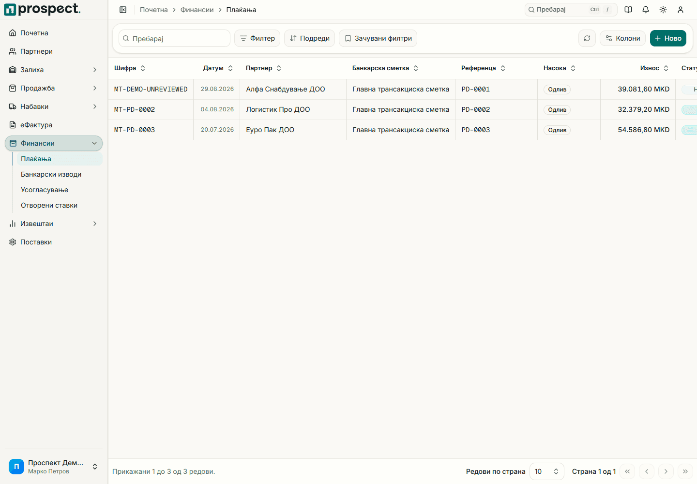Viewport: 697px width, 484px height.
Task: Click reference PD-0001
Action: tap(476, 89)
